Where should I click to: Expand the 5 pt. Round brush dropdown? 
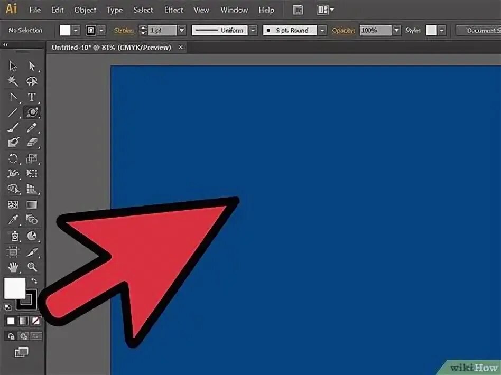click(322, 30)
